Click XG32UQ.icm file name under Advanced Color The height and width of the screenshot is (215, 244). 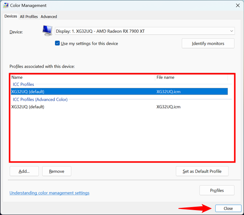click(168, 107)
